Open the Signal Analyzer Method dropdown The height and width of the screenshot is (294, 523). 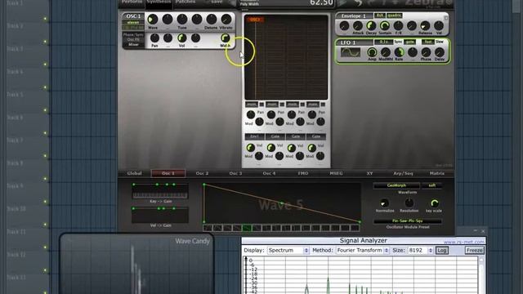coord(363,251)
